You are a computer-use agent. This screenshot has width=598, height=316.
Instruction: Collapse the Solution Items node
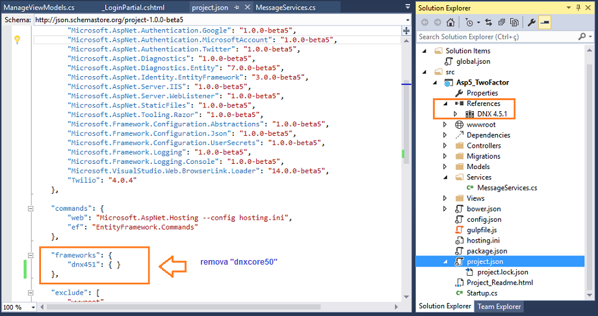click(424, 51)
